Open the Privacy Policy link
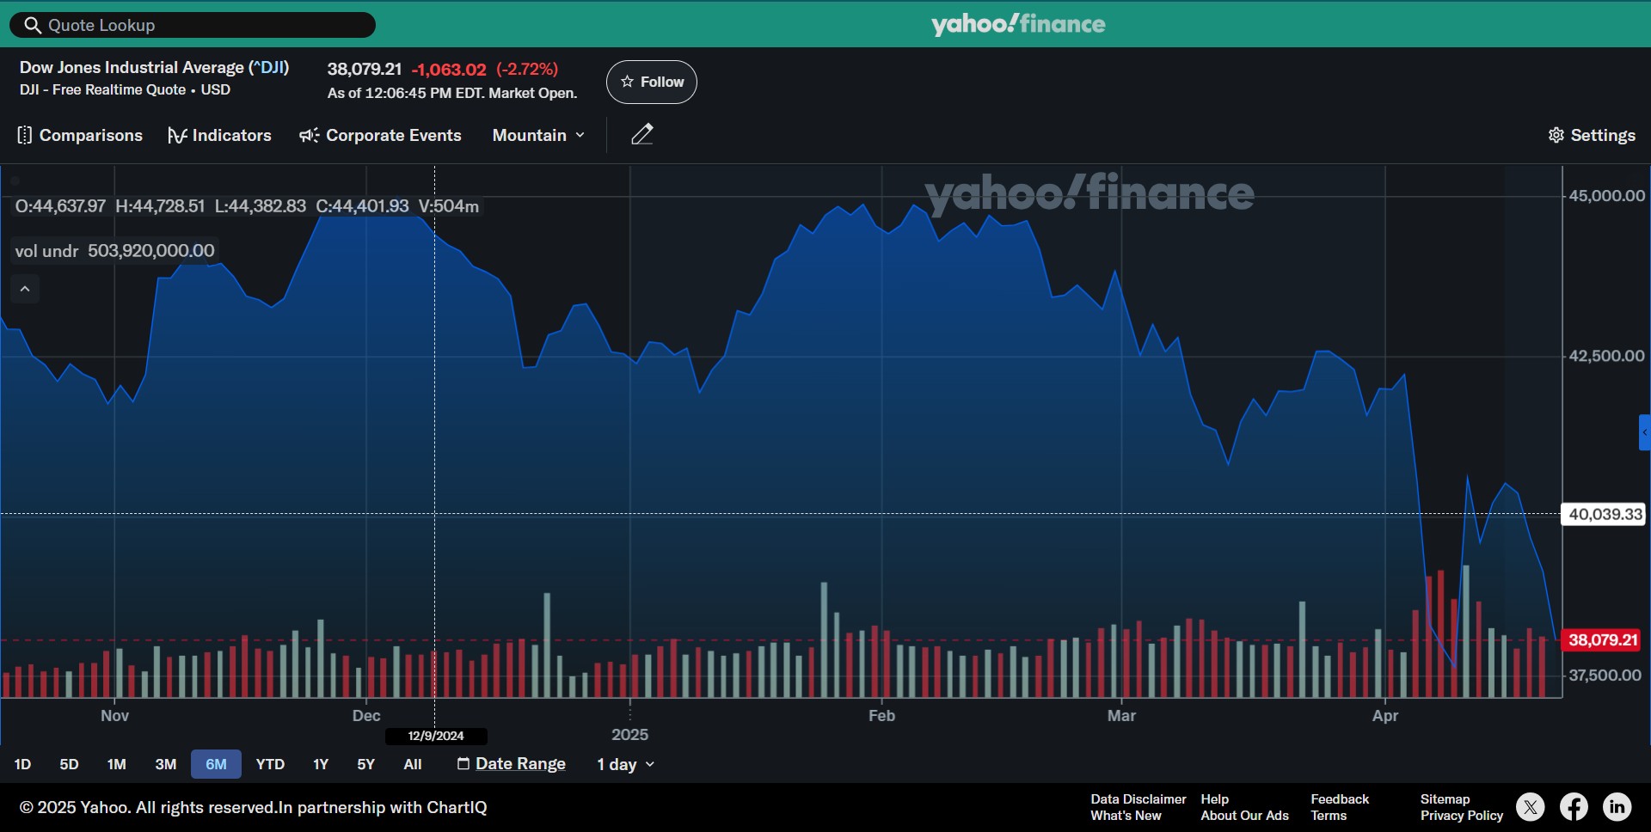The height and width of the screenshot is (832, 1651). coord(1462,816)
